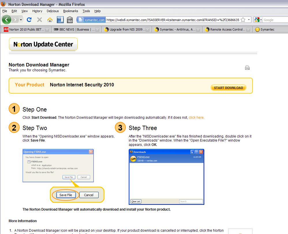This screenshot has width=288, height=234.
Task: Click the TAG toolbar icon
Action: (70, 19)
